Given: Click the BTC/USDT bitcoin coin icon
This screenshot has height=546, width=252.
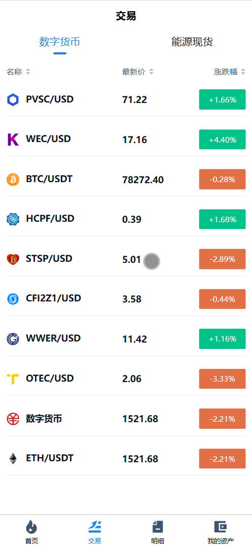Looking at the screenshot, I should point(13,180).
